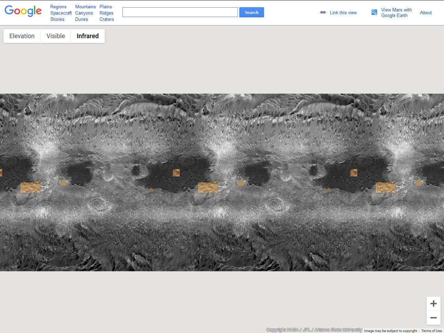Show the Craters list
The height and width of the screenshot is (333, 444).
click(107, 19)
